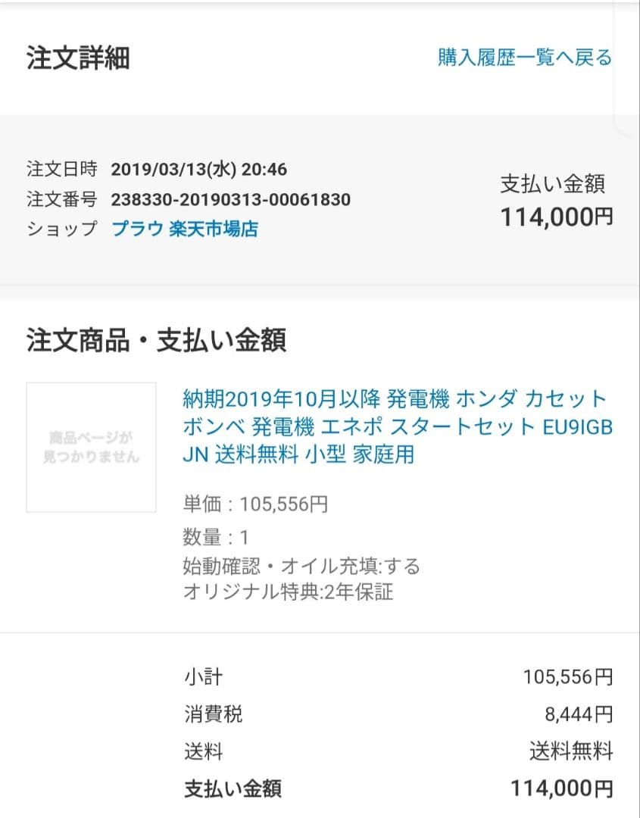The width and height of the screenshot is (640, 818).
Task: Select the order number 238330-20190313-00061830
Action: pyautogui.click(x=230, y=200)
